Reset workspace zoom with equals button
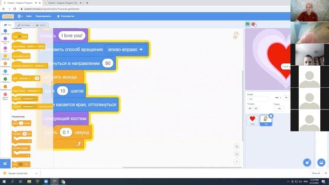The width and height of the screenshot is (329, 185). click(x=236, y=162)
